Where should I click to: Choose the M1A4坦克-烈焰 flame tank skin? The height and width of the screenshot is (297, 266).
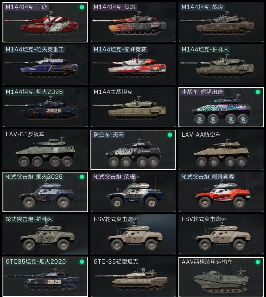133,22
